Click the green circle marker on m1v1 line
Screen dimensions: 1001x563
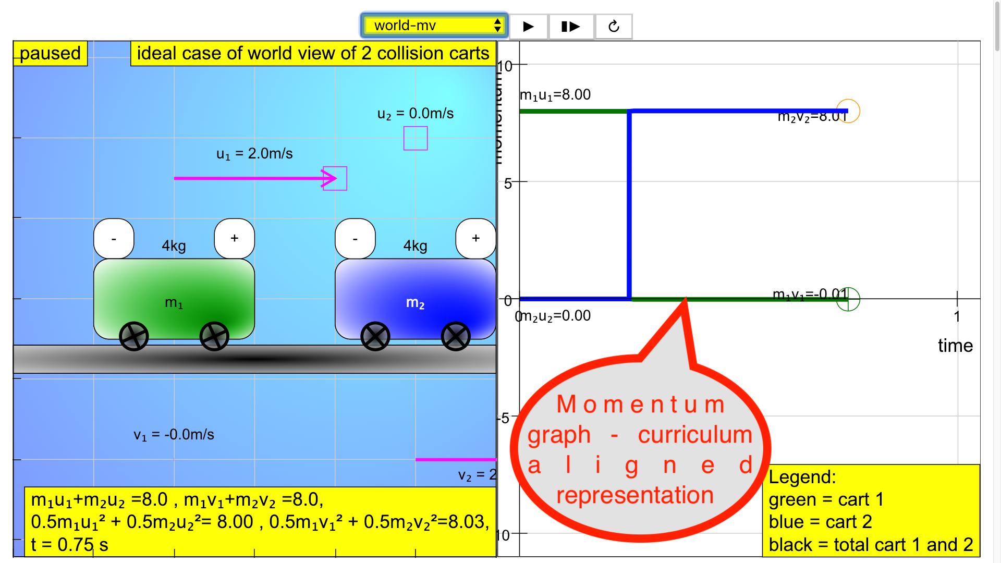848,299
